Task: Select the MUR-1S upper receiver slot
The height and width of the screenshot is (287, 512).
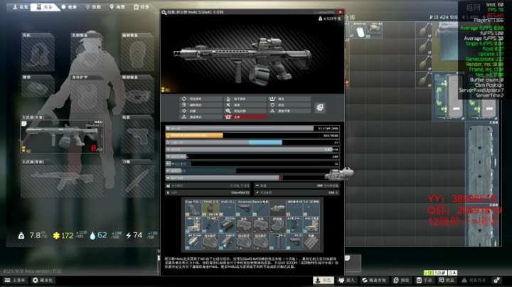Action: (228, 208)
